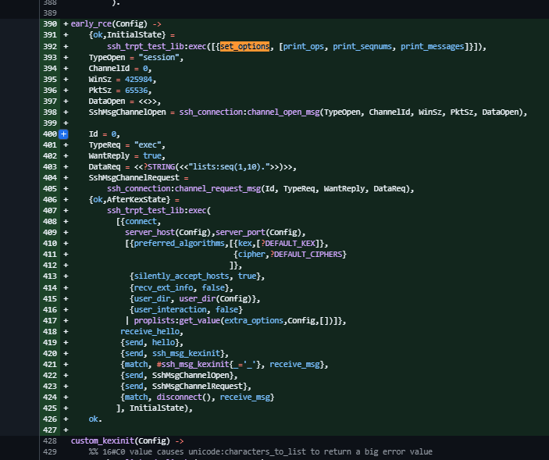Click the connect atom on line 408
Viewport: 549px width, 460px height.
tap(141, 222)
